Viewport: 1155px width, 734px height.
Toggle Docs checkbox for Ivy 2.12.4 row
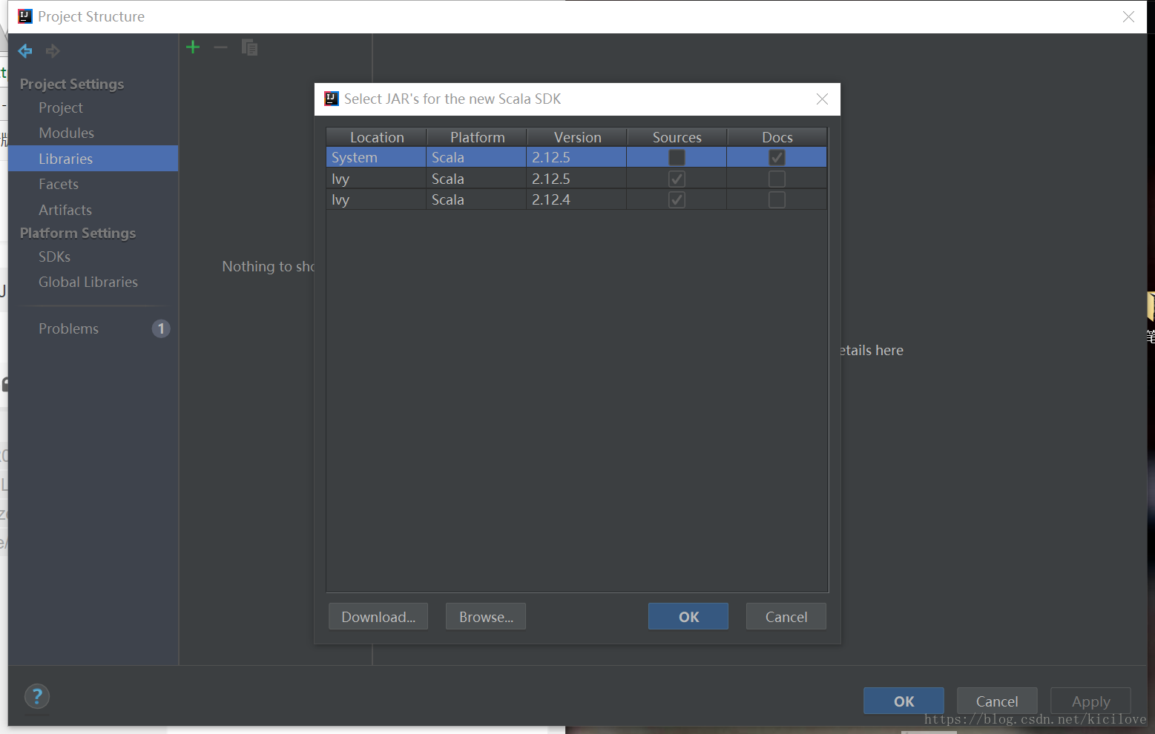pos(777,199)
